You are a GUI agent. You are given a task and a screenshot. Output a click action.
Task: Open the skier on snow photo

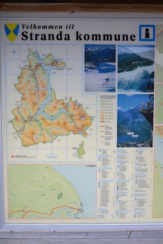click(100, 68)
